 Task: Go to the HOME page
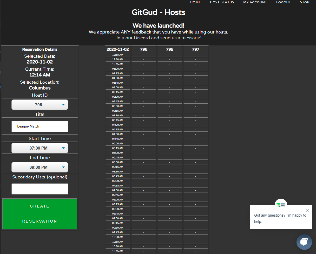[195, 2]
